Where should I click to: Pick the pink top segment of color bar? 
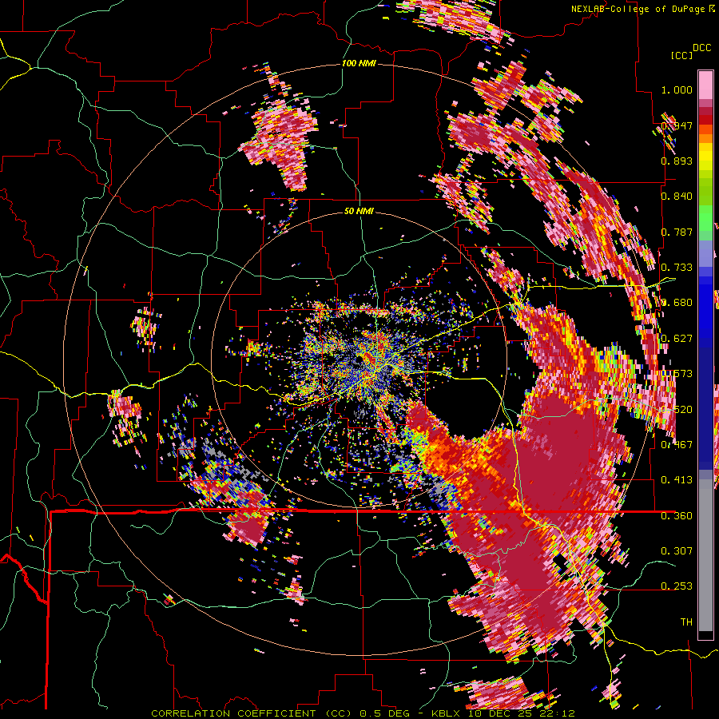[705, 85]
